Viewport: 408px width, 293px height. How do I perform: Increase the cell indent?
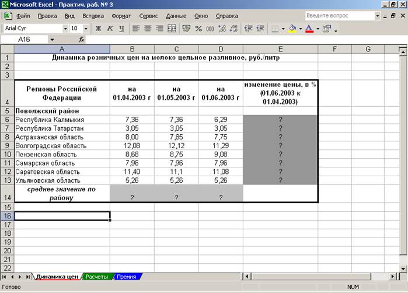[x=260, y=28]
